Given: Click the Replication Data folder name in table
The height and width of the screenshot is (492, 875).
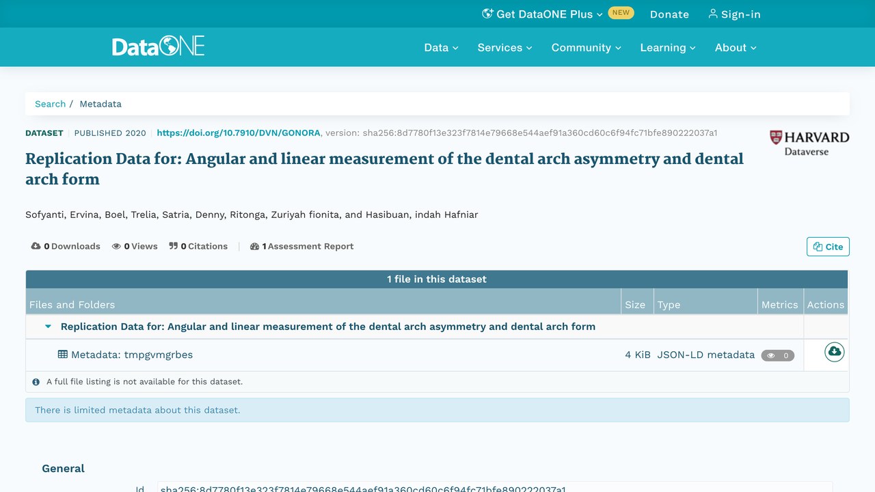Looking at the screenshot, I should point(328,327).
